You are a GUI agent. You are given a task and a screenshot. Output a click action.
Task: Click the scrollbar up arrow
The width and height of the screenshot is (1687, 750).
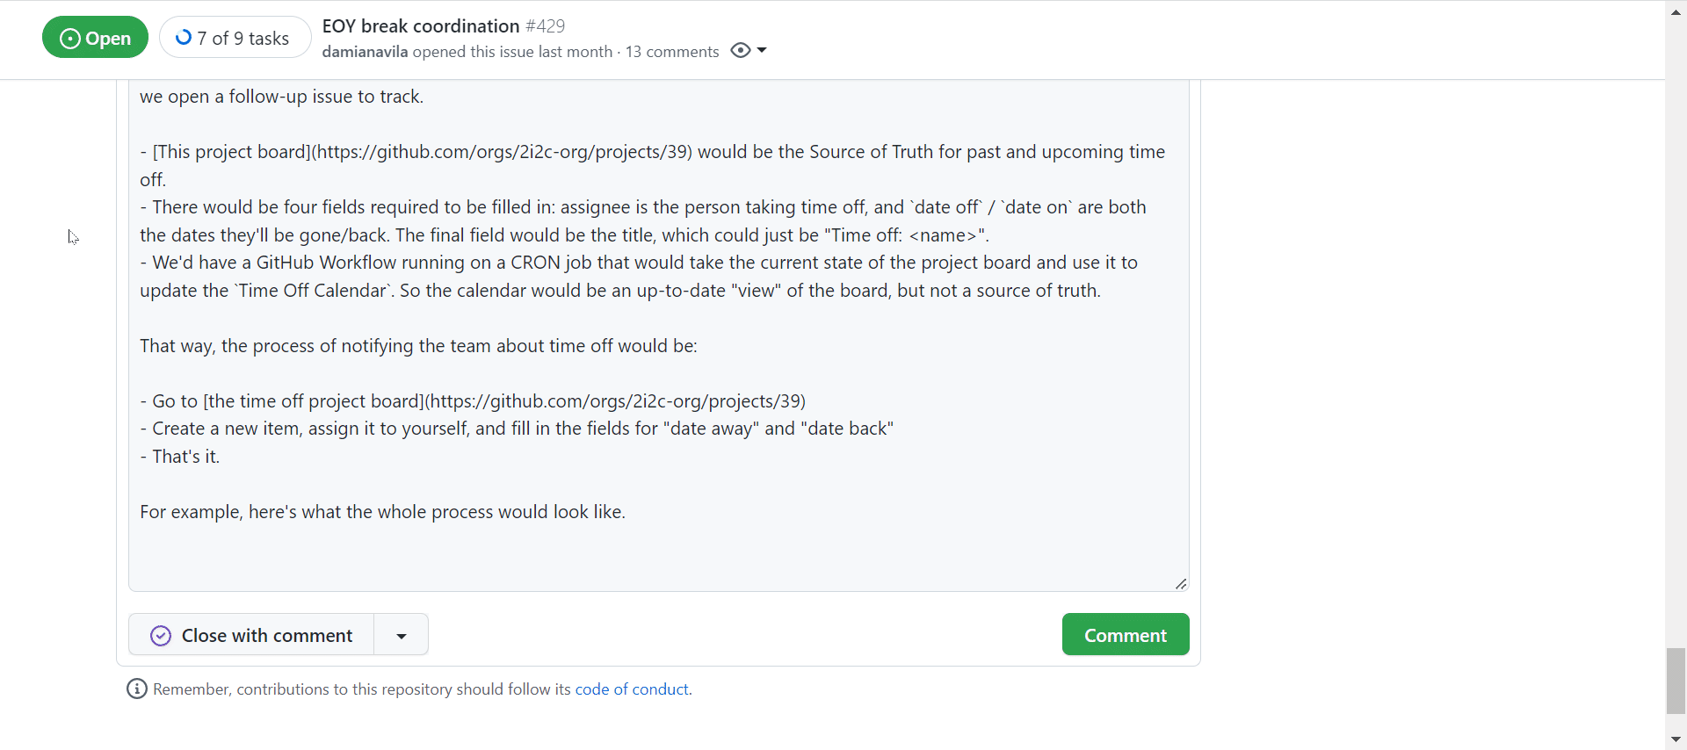[x=1676, y=11]
